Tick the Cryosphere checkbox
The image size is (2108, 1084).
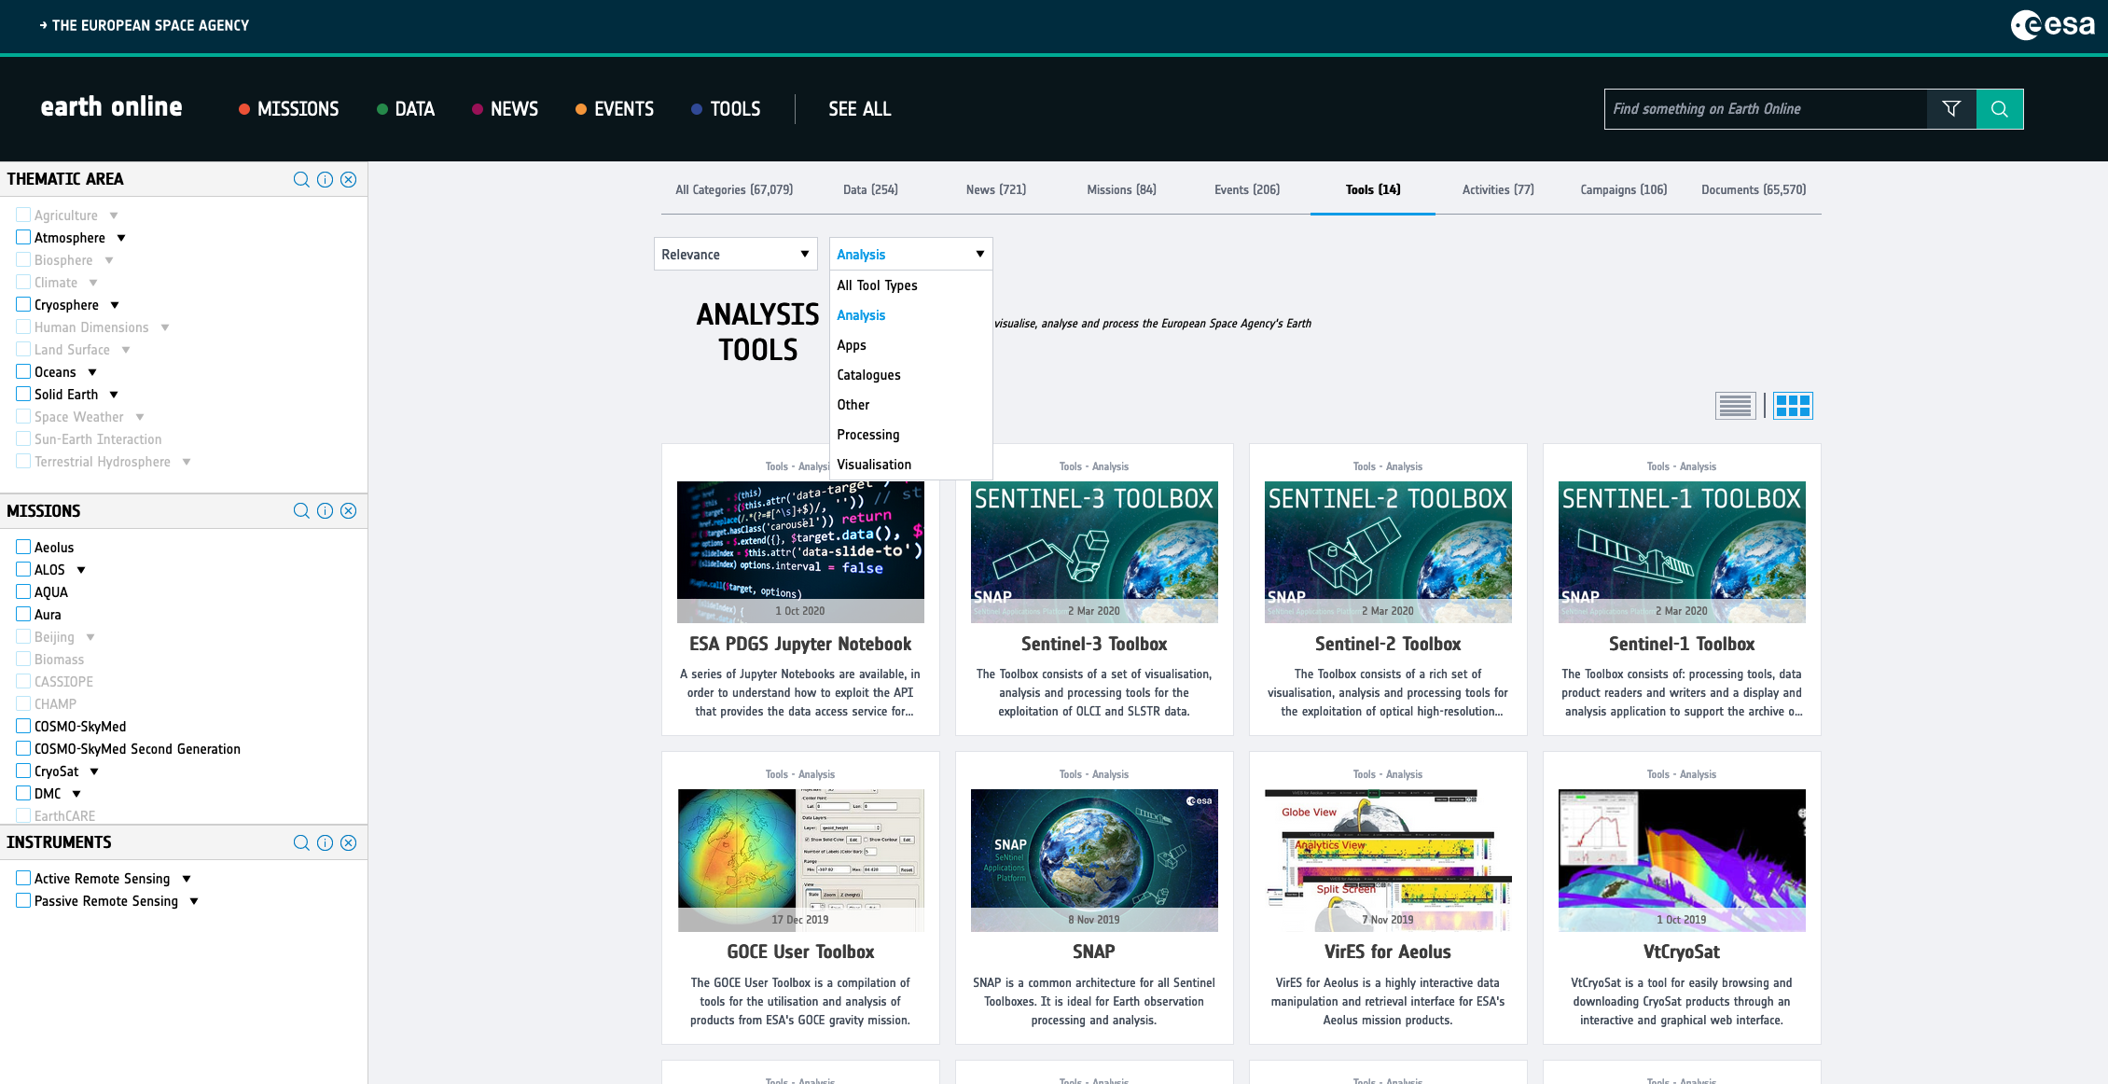[x=23, y=305]
